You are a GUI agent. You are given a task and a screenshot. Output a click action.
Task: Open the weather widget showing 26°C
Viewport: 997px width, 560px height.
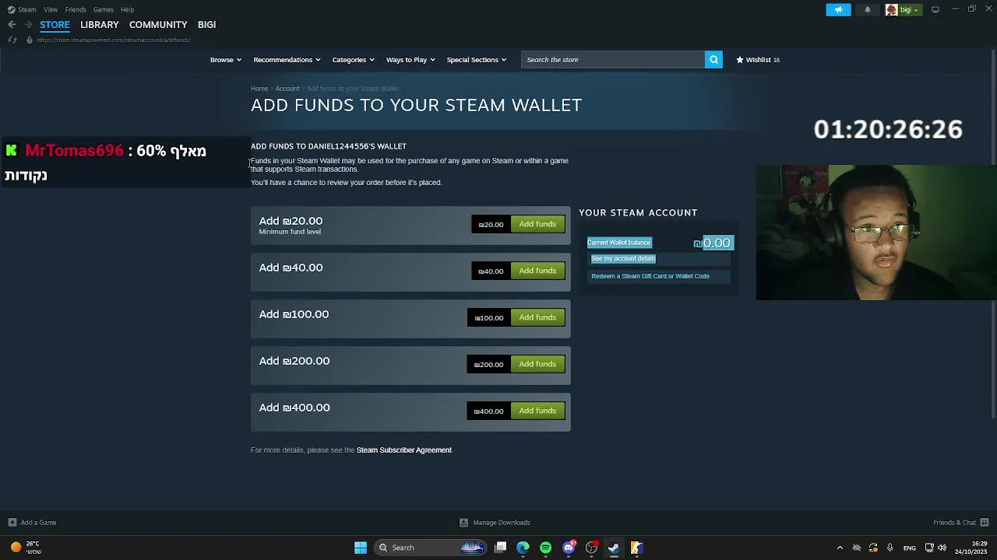point(25,548)
